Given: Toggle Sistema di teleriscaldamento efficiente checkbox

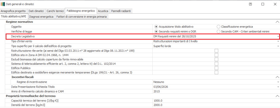Looking at the screenshot, I should pyautogui.click(x=217, y=64).
